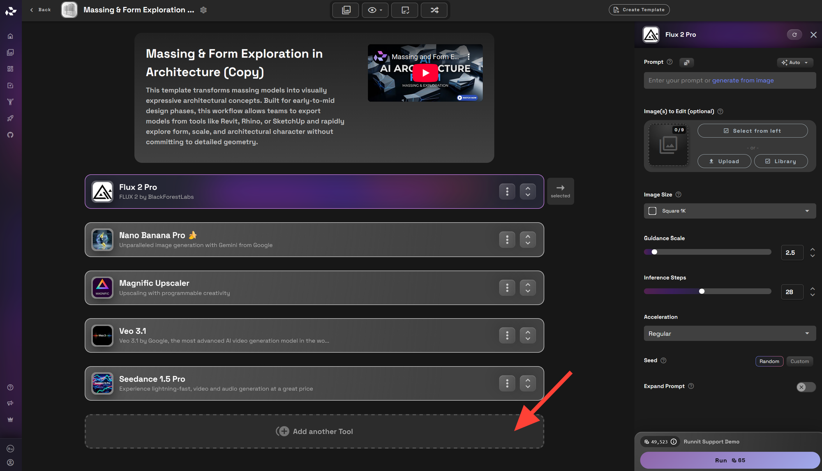
Task: Click the reset icon in Flux 2 Pro header
Action: [x=794, y=35]
